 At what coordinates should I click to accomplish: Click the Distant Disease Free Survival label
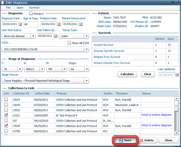click(112, 63)
